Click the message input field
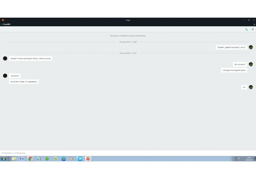 [x=128, y=153]
